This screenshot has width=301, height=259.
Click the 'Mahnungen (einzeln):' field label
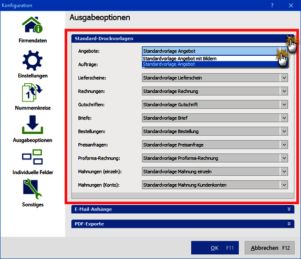(100, 171)
